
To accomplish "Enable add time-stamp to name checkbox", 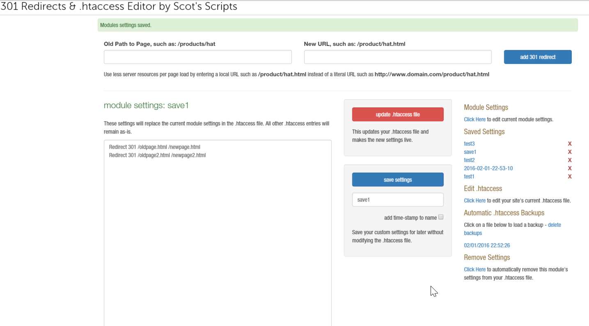I will point(441,217).
